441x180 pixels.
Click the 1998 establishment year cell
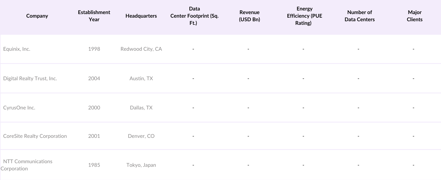[94, 49]
